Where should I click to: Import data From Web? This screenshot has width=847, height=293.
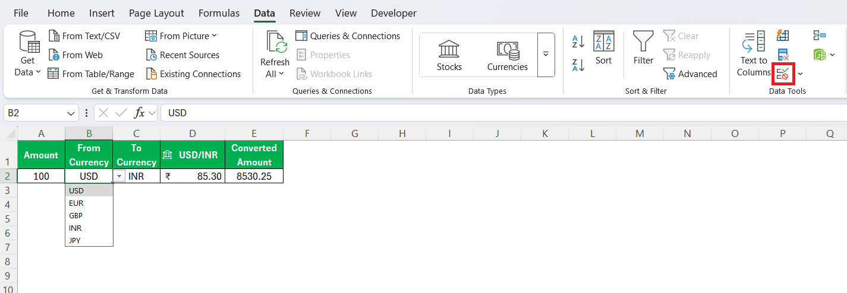click(x=75, y=55)
